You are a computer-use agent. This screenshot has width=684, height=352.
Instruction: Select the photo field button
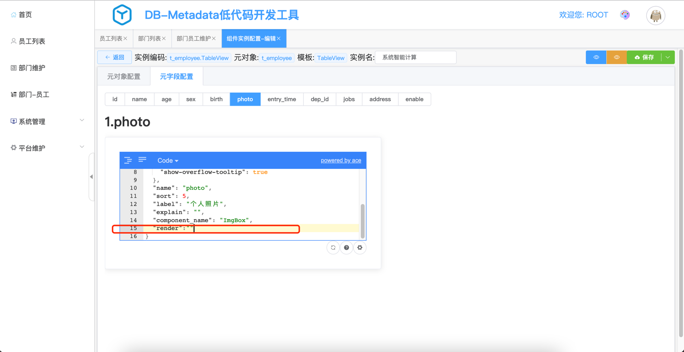click(245, 99)
